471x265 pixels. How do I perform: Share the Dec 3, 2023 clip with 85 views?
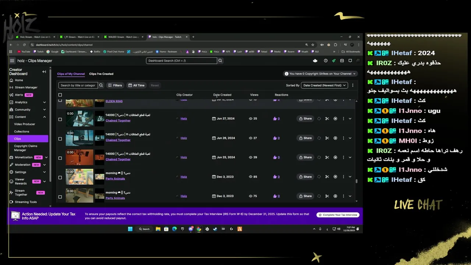tap(305, 177)
